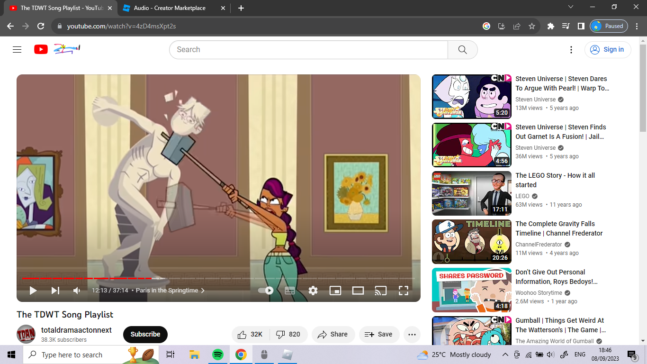
Task: Enter full screen mode
Action: coord(404,291)
